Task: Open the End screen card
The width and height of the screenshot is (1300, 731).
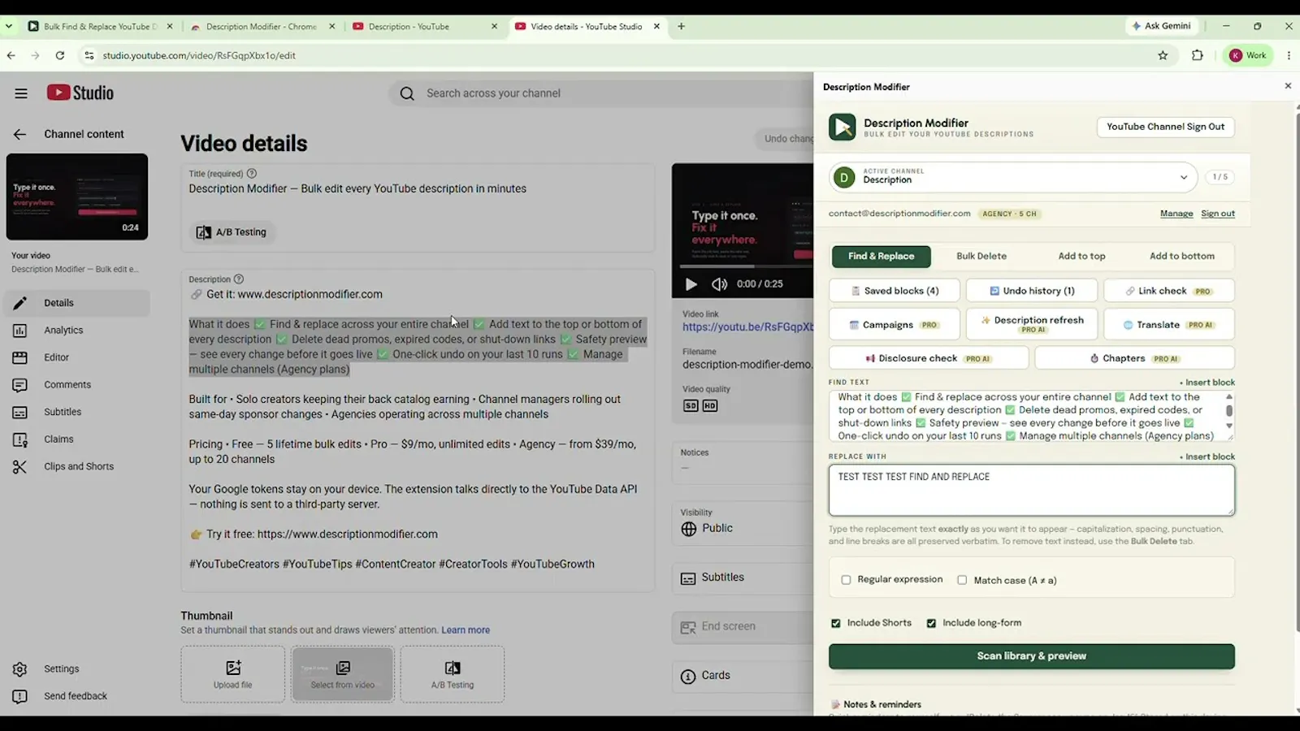Action: coord(743,627)
